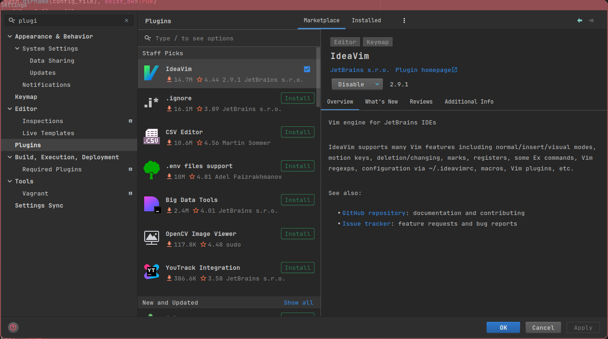Install the Big Data Tools plugin
608x339 pixels.
point(298,200)
